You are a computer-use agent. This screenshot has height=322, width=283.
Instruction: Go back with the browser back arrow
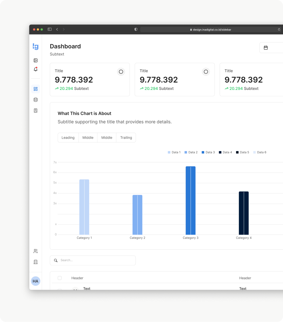[57, 29]
